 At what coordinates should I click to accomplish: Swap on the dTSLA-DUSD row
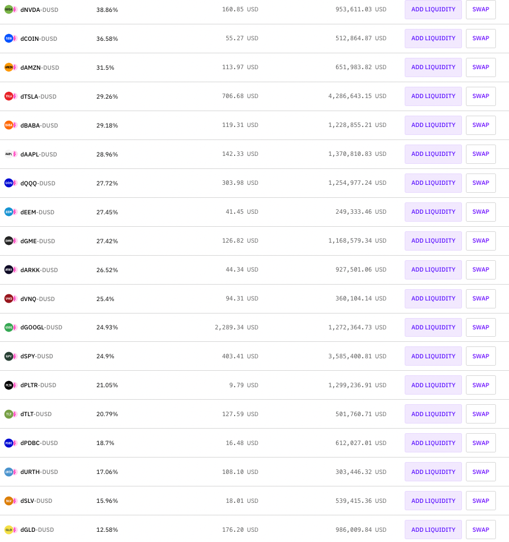481,96
